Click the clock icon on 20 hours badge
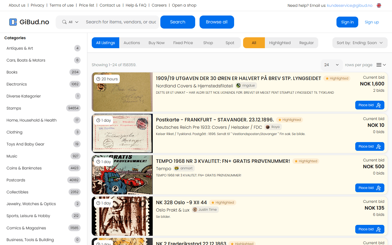The width and height of the screenshot is (392, 245). [98, 79]
